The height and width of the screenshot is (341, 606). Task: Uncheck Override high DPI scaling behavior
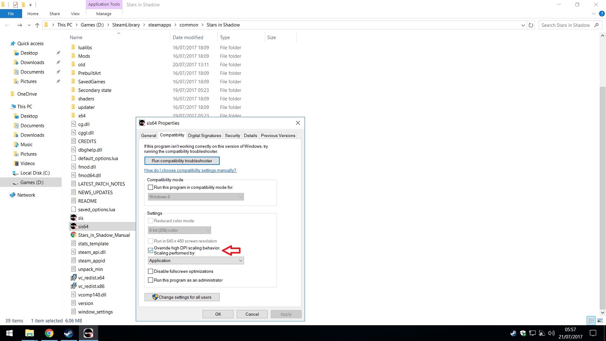(x=150, y=250)
